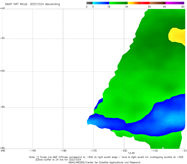Click the longitude label '-130'
187x164 pixels.
[124, 151]
